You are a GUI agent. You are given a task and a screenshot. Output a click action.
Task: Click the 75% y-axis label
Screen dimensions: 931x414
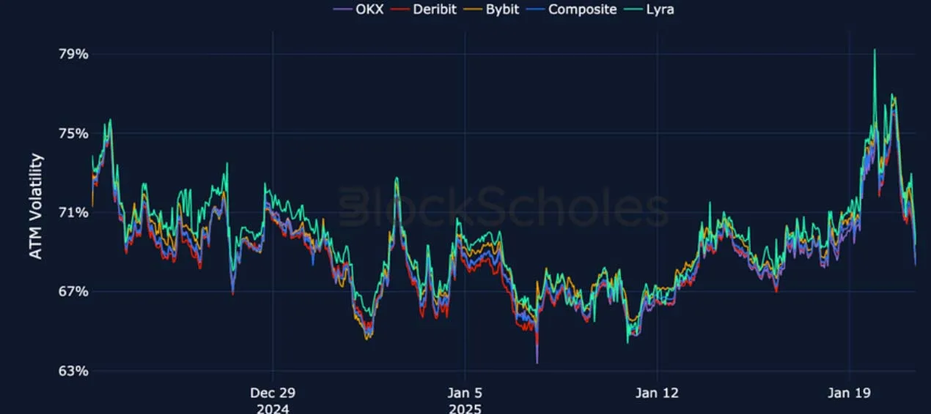pos(73,133)
